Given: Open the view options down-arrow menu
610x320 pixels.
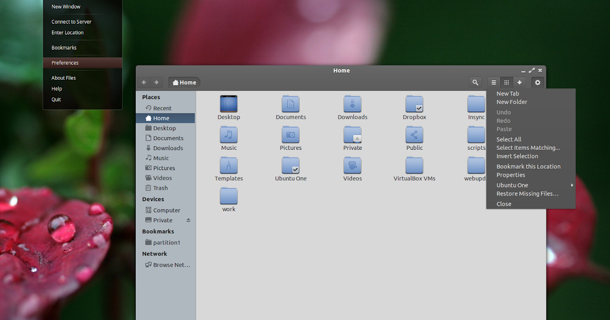Looking at the screenshot, I should point(519,82).
